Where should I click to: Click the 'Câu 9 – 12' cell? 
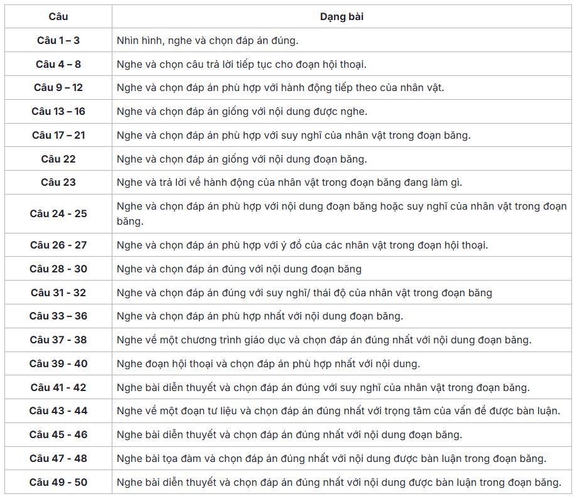[58, 88]
